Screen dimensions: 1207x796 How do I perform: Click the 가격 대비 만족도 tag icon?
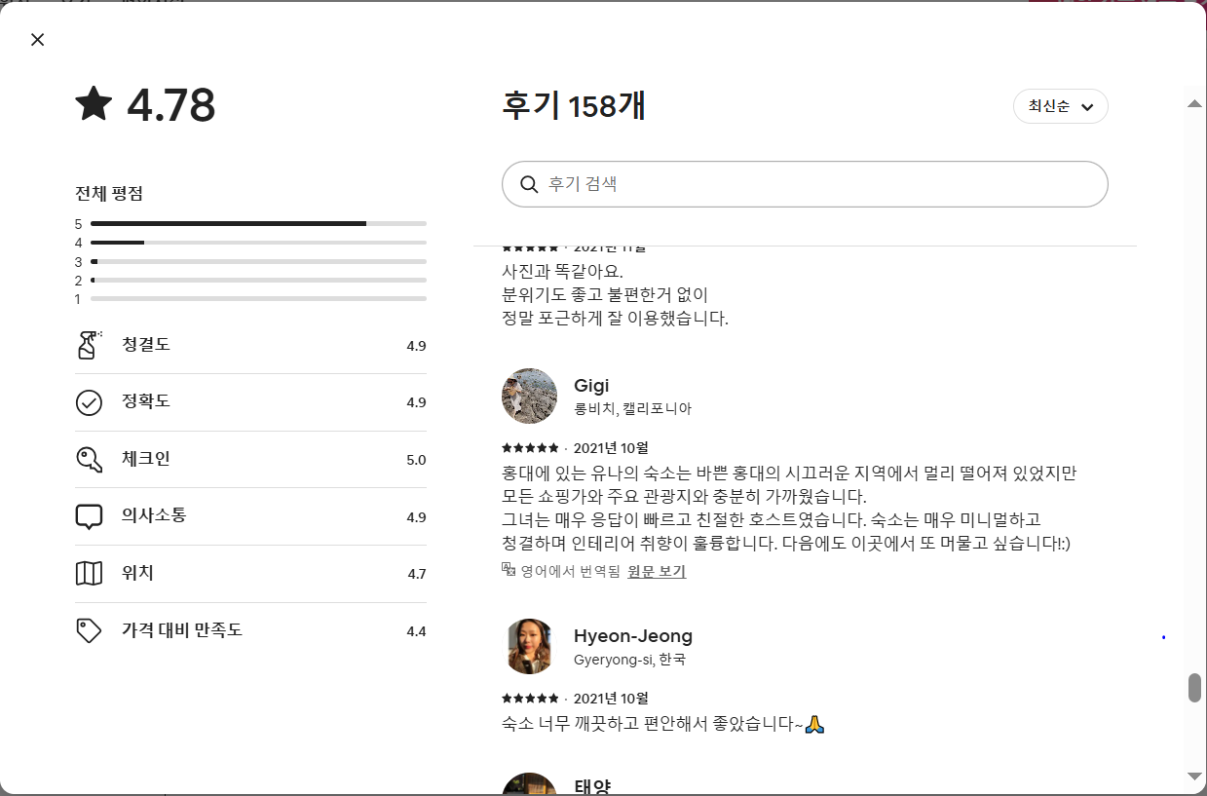coord(89,630)
